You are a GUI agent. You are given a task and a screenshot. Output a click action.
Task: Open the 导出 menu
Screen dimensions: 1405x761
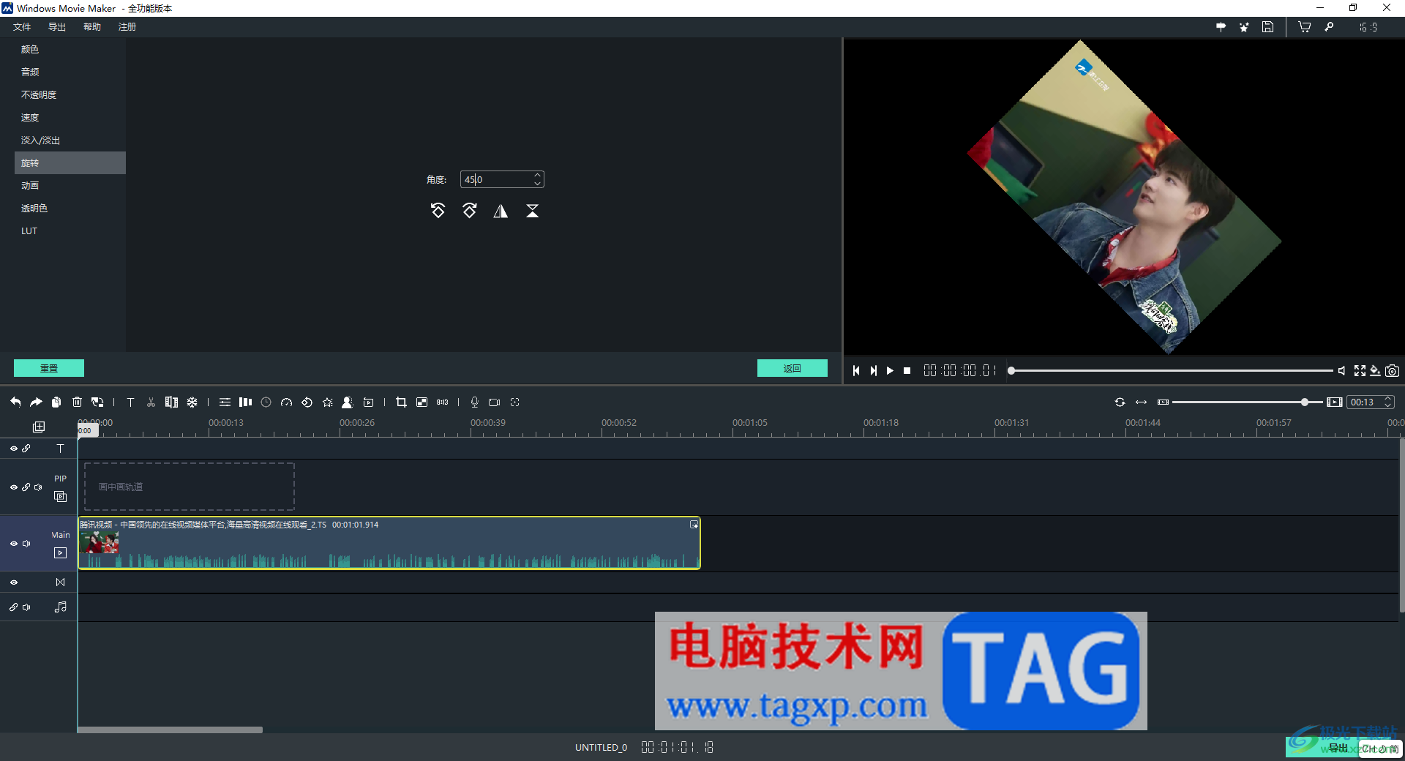pos(57,27)
